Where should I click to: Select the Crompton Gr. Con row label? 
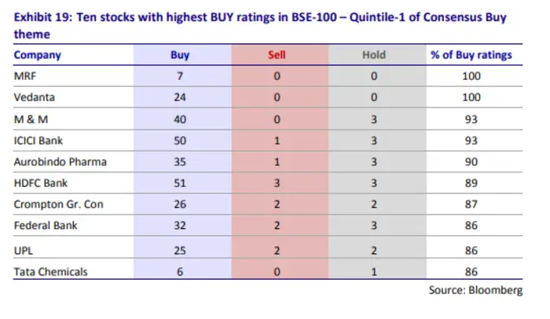[x=59, y=205]
